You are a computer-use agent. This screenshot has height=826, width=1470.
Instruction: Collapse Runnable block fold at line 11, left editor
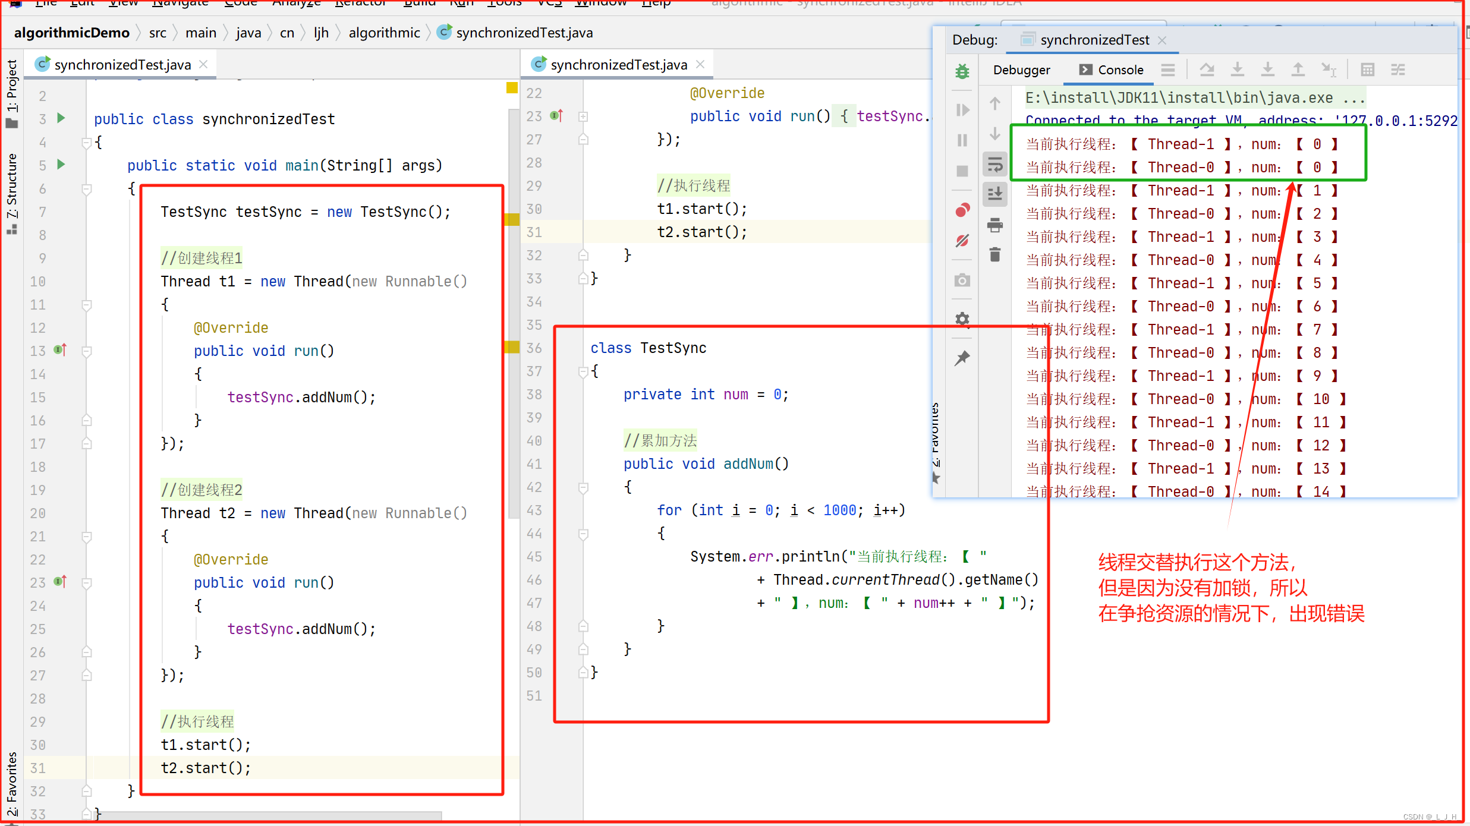tap(87, 305)
